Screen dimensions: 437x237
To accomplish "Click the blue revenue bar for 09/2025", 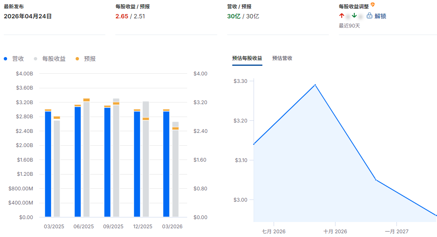I will pos(107,162).
